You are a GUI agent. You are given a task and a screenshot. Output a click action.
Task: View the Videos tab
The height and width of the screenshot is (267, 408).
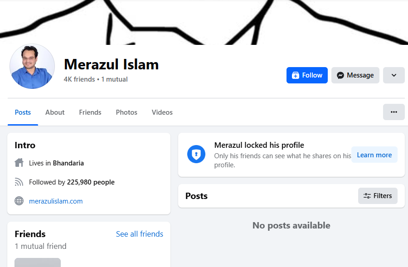[x=162, y=112]
